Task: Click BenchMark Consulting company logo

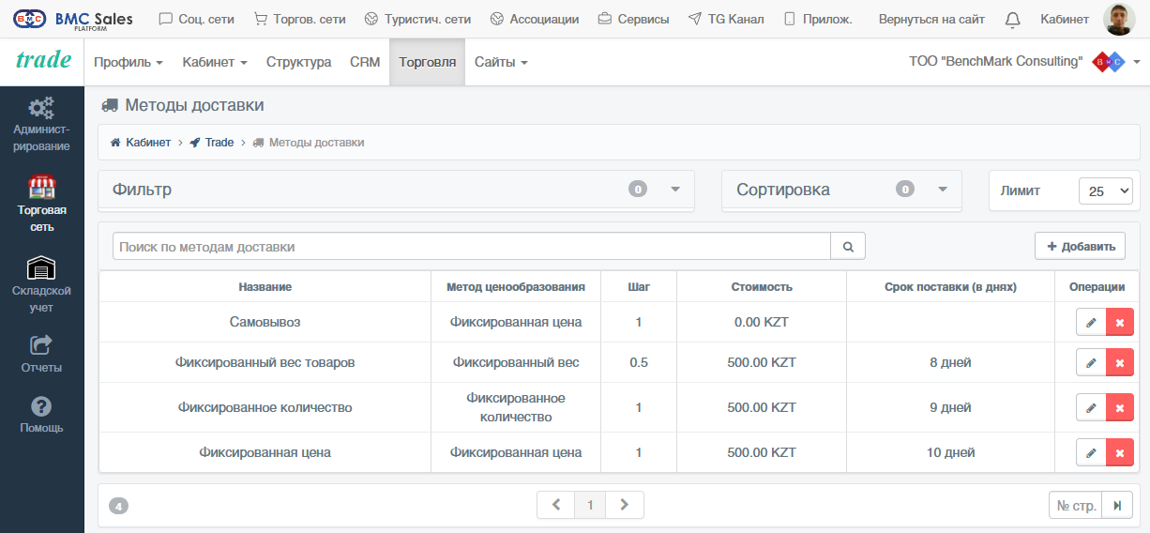Action: (x=1108, y=62)
